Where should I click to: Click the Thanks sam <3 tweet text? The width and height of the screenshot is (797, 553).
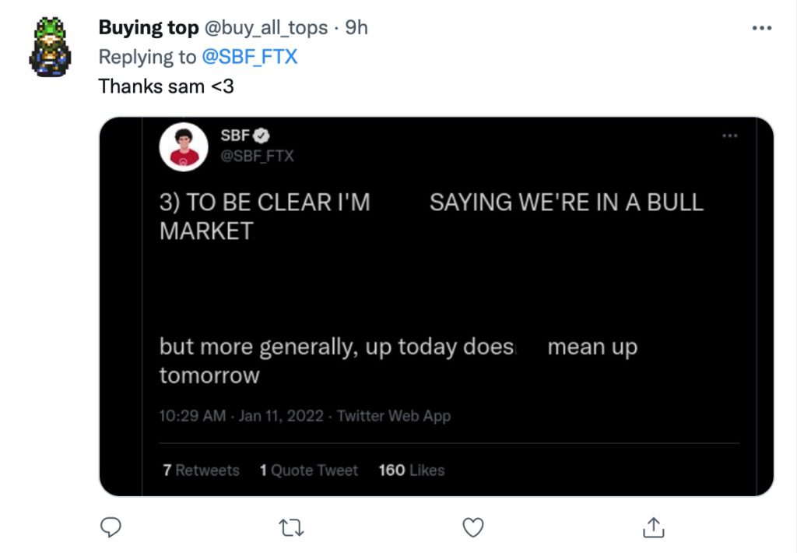click(167, 86)
